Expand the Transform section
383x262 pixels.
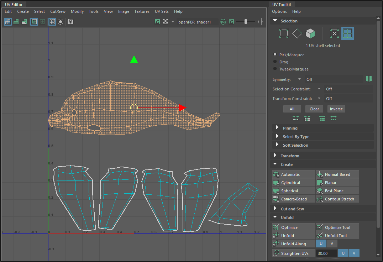tap(275, 156)
